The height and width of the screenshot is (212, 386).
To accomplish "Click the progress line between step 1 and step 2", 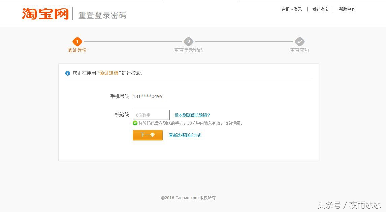I will [133, 42].
